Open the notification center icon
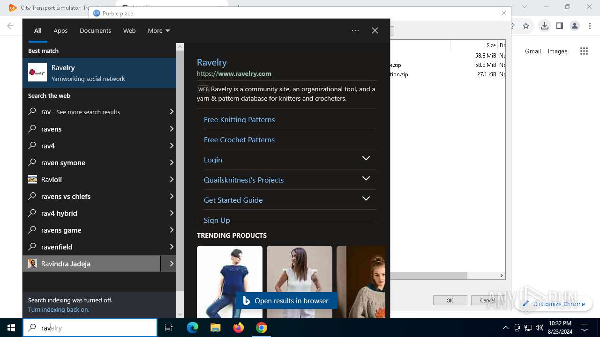Screen dimensions: 600x337 click(585, 328)
